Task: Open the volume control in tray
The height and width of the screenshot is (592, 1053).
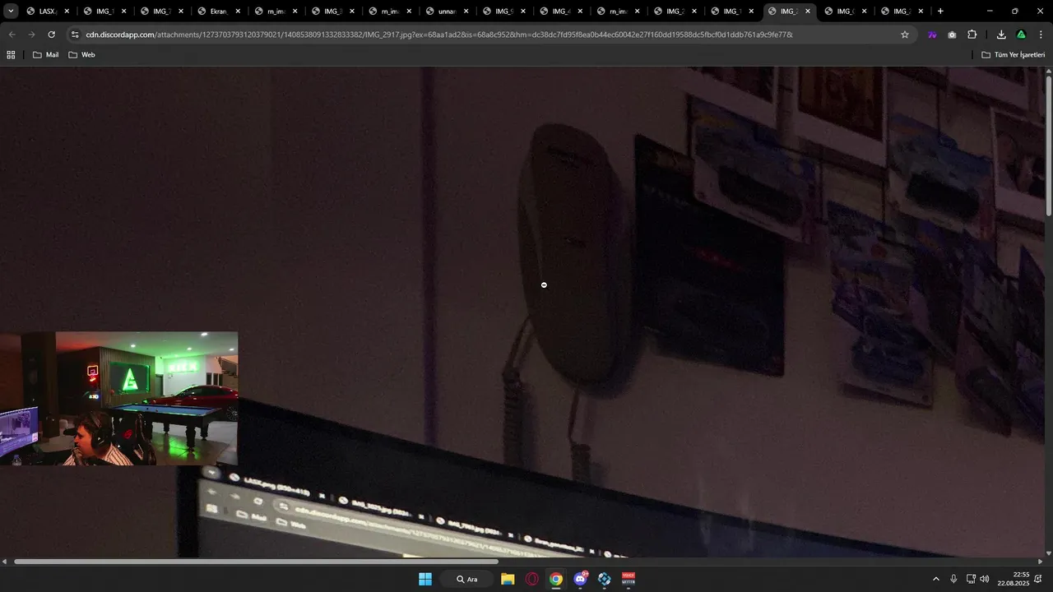Action: click(985, 579)
